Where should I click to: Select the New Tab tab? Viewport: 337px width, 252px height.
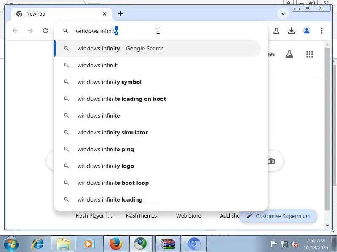pos(61,14)
